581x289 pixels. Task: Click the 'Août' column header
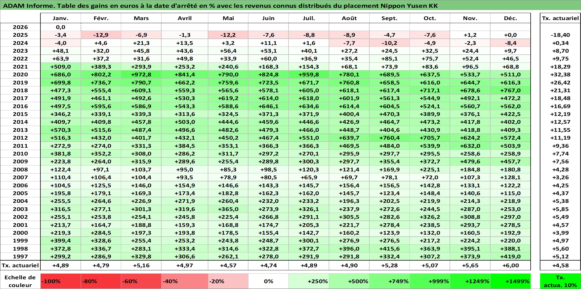349,18
